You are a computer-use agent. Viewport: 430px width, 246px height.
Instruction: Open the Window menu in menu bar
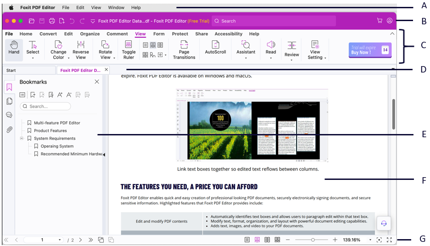coord(116,8)
